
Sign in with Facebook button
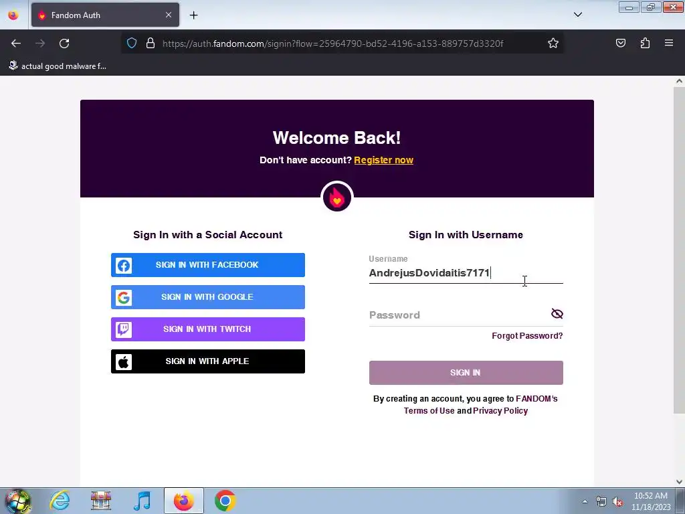208,265
